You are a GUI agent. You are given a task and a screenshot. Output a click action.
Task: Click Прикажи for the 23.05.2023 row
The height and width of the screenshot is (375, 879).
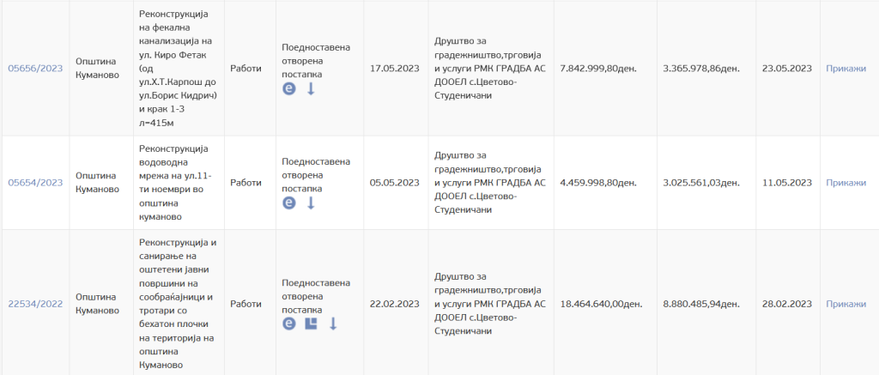pyautogui.click(x=846, y=69)
